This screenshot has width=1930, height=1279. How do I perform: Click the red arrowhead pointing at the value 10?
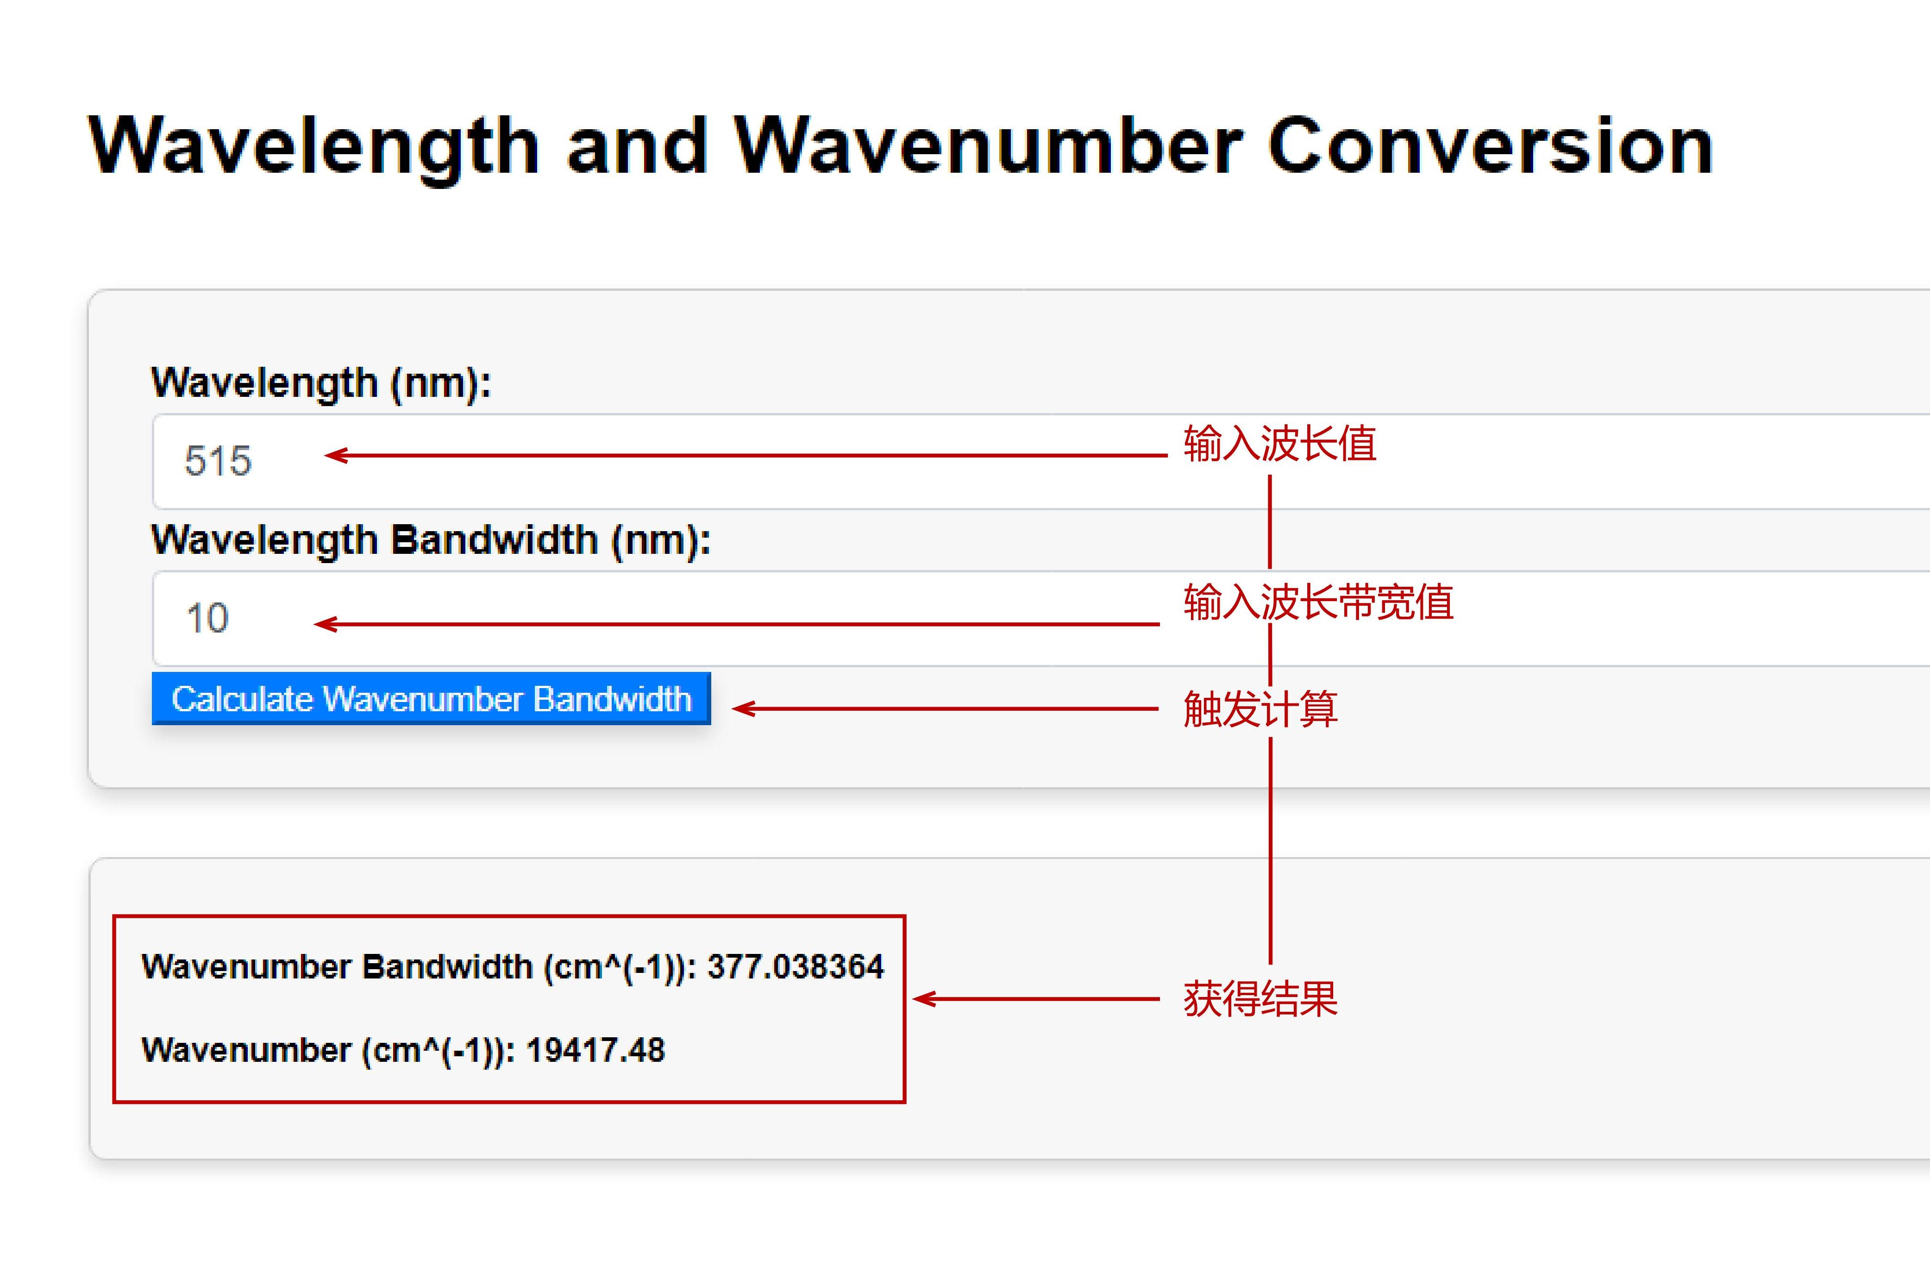(325, 625)
